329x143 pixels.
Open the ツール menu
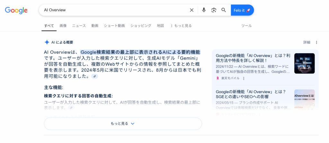(x=246, y=26)
